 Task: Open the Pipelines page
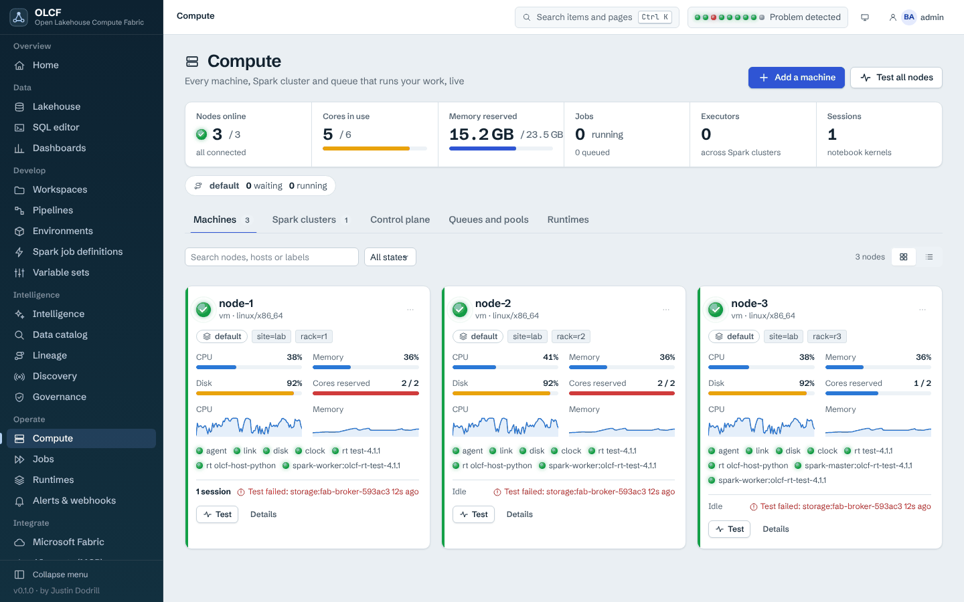[81, 210]
